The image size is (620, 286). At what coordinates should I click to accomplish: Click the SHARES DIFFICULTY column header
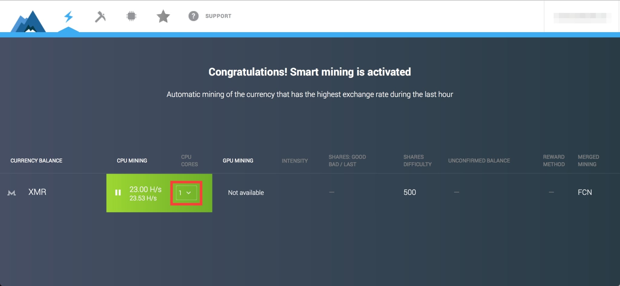(x=417, y=160)
